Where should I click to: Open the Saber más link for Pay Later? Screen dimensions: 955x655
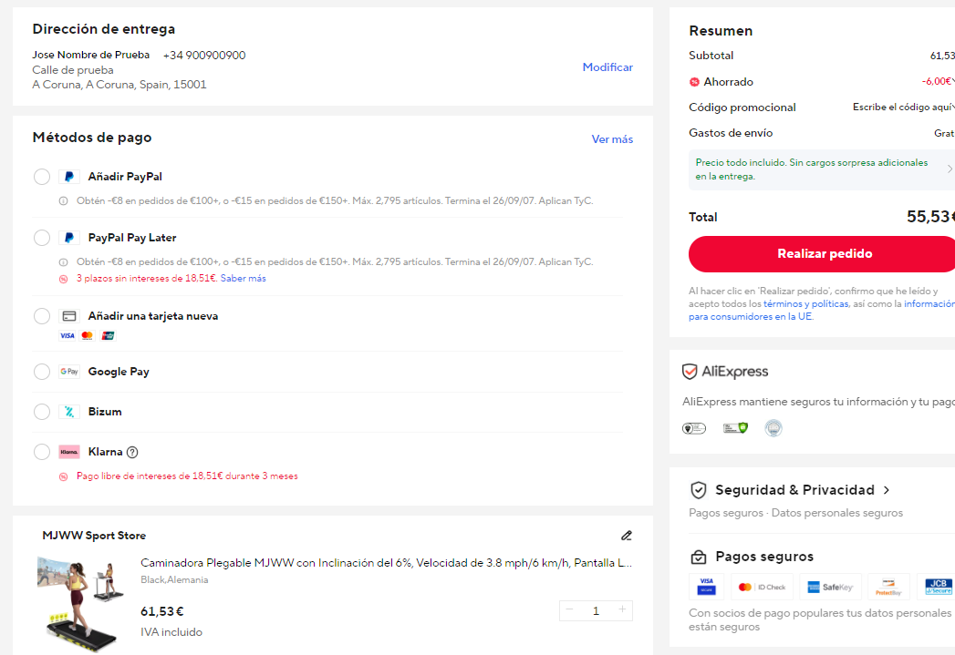tap(243, 278)
